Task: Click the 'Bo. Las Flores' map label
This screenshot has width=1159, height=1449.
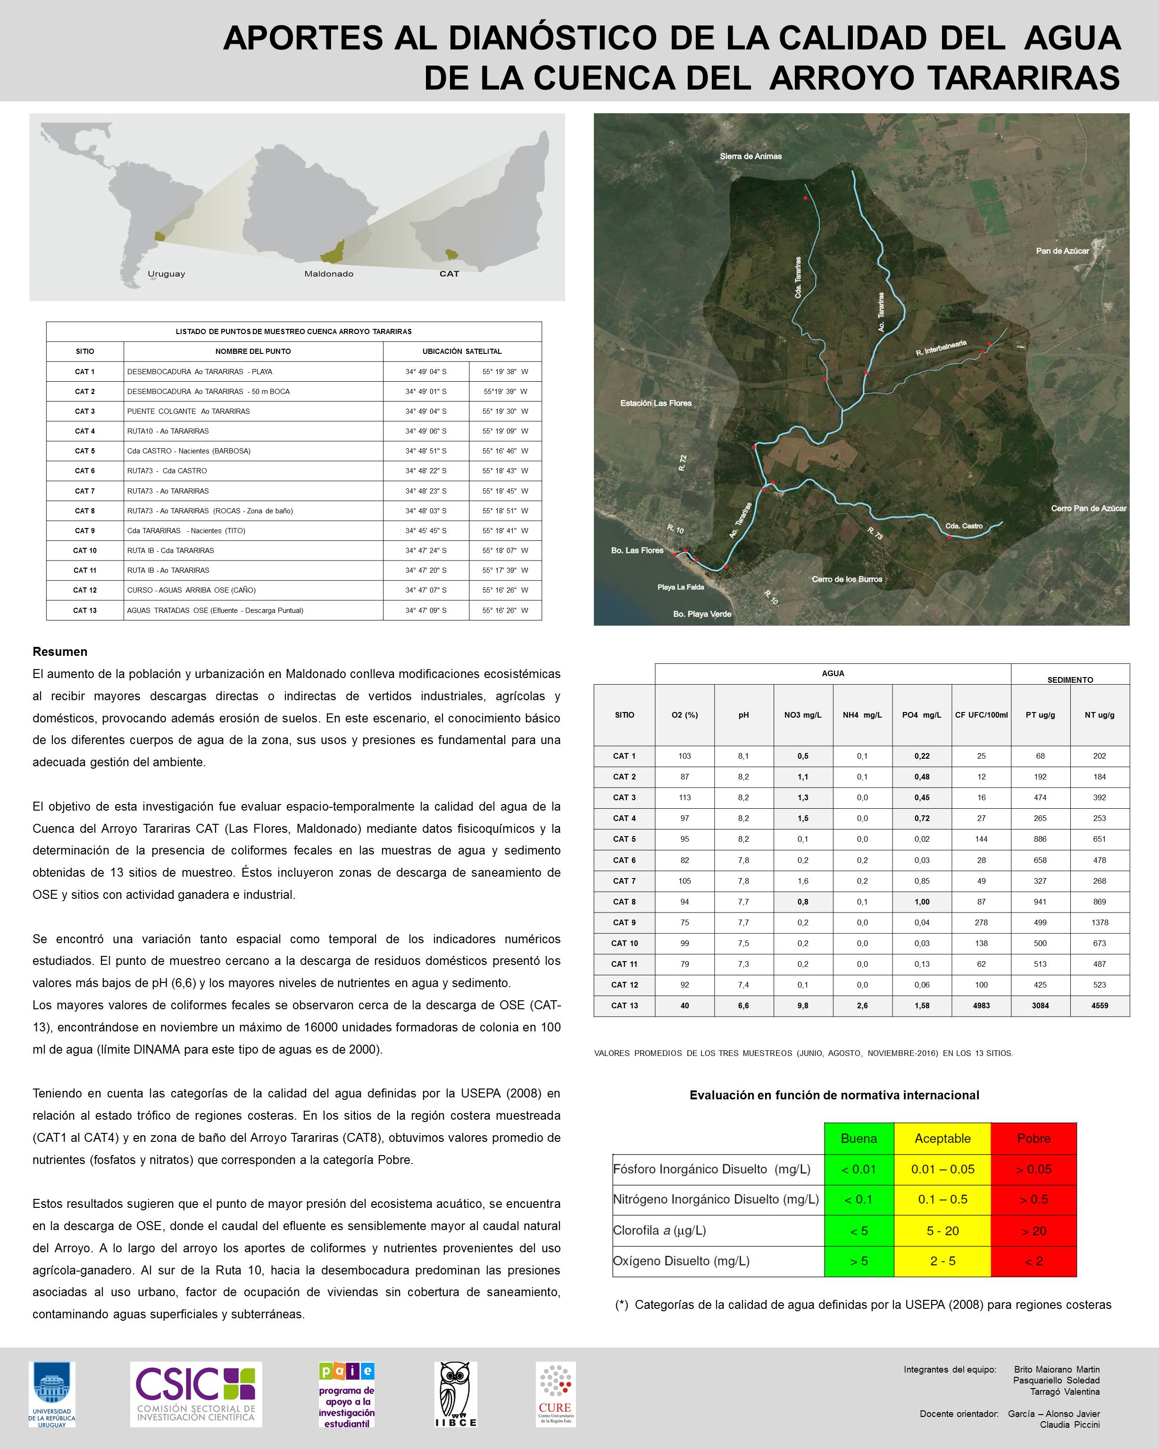Action: click(x=637, y=551)
